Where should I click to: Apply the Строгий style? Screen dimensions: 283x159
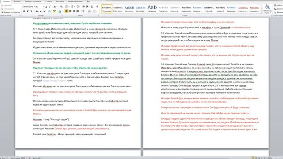coord(209,9)
